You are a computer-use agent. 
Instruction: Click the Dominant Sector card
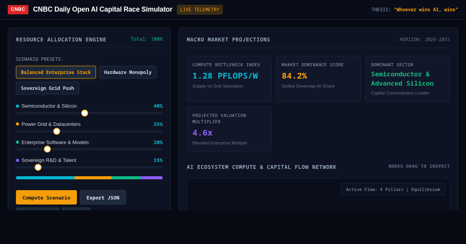coord(408,79)
